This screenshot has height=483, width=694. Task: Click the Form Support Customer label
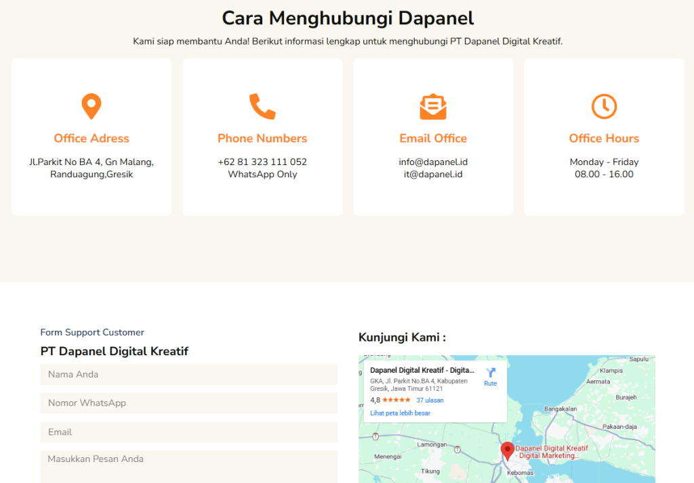[92, 332]
